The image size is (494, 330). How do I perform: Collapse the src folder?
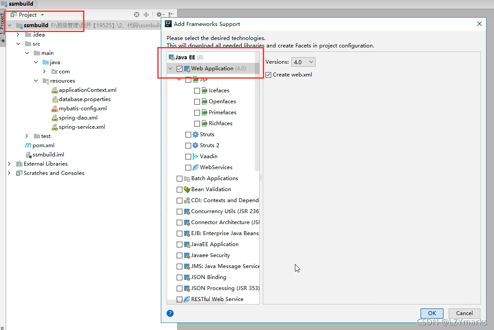click(x=18, y=44)
